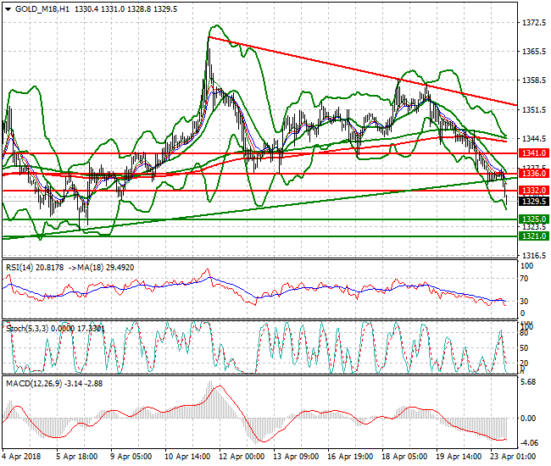Click the RSI(14) 20.8178 indicator label

pos(35,268)
